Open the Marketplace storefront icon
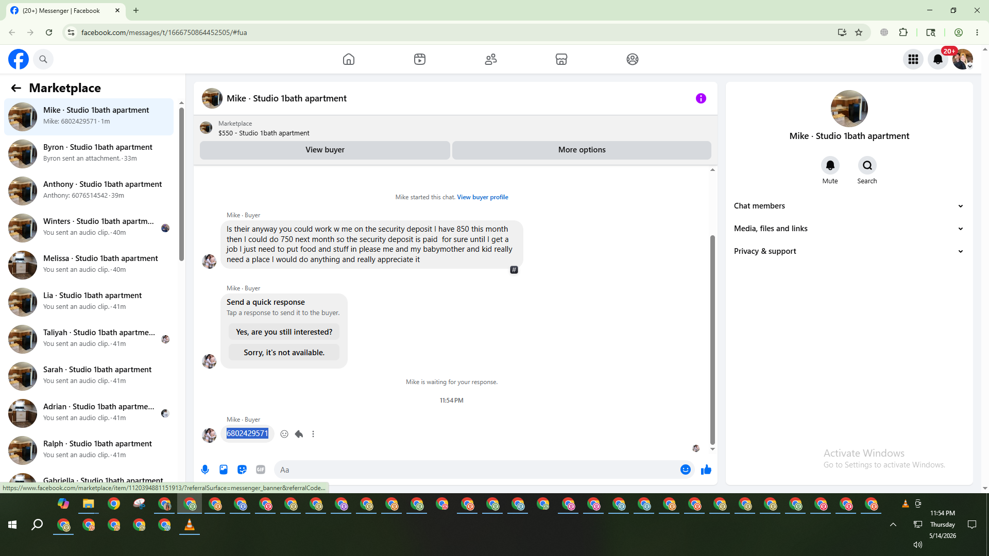The height and width of the screenshot is (556, 989). (561, 59)
